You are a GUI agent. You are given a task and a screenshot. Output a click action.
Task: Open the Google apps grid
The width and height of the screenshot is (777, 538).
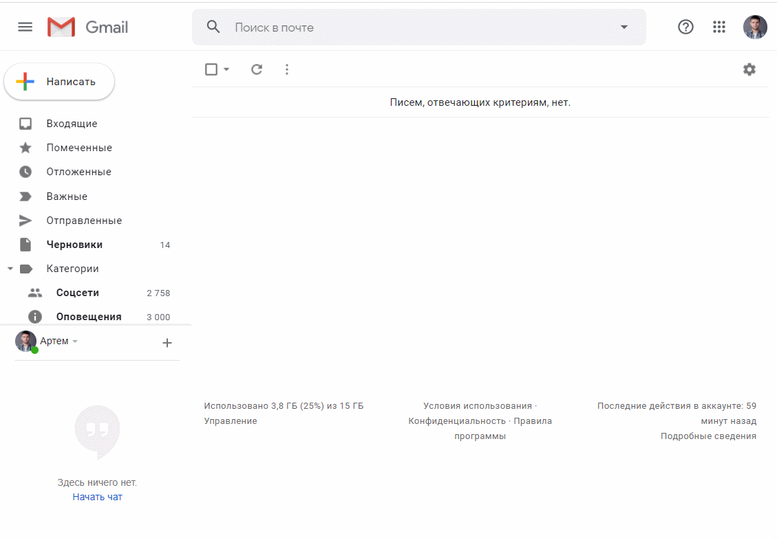(x=719, y=27)
